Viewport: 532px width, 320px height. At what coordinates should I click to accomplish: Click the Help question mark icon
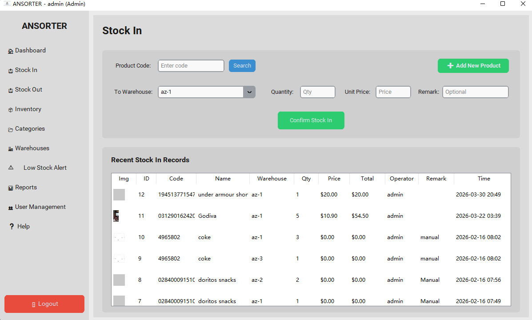(12, 226)
